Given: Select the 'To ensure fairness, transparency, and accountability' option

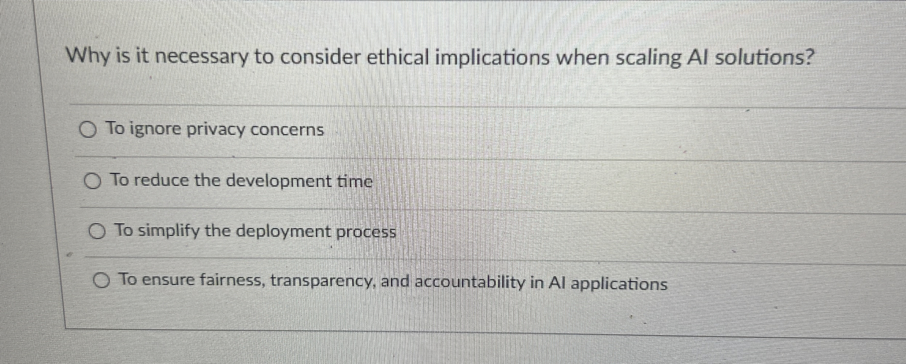Looking at the screenshot, I should [x=102, y=282].
